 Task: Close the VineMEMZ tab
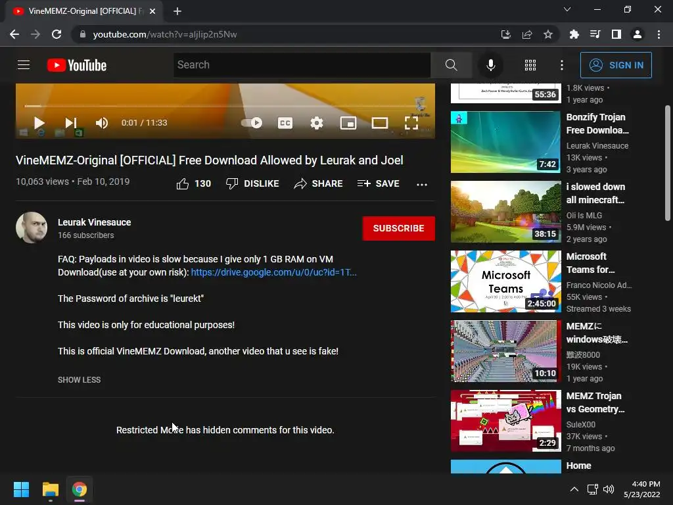[152, 11]
